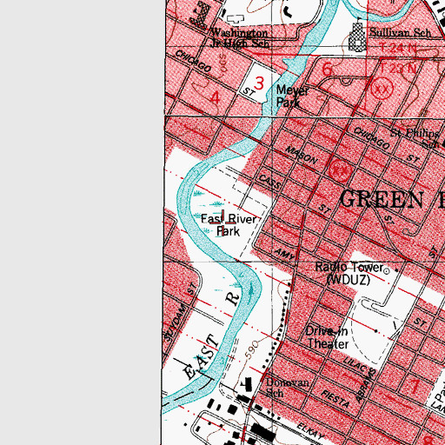This screenshot has width=445, height=445.
Task: Click the MASON street label
Action: (x=302, y=155)
